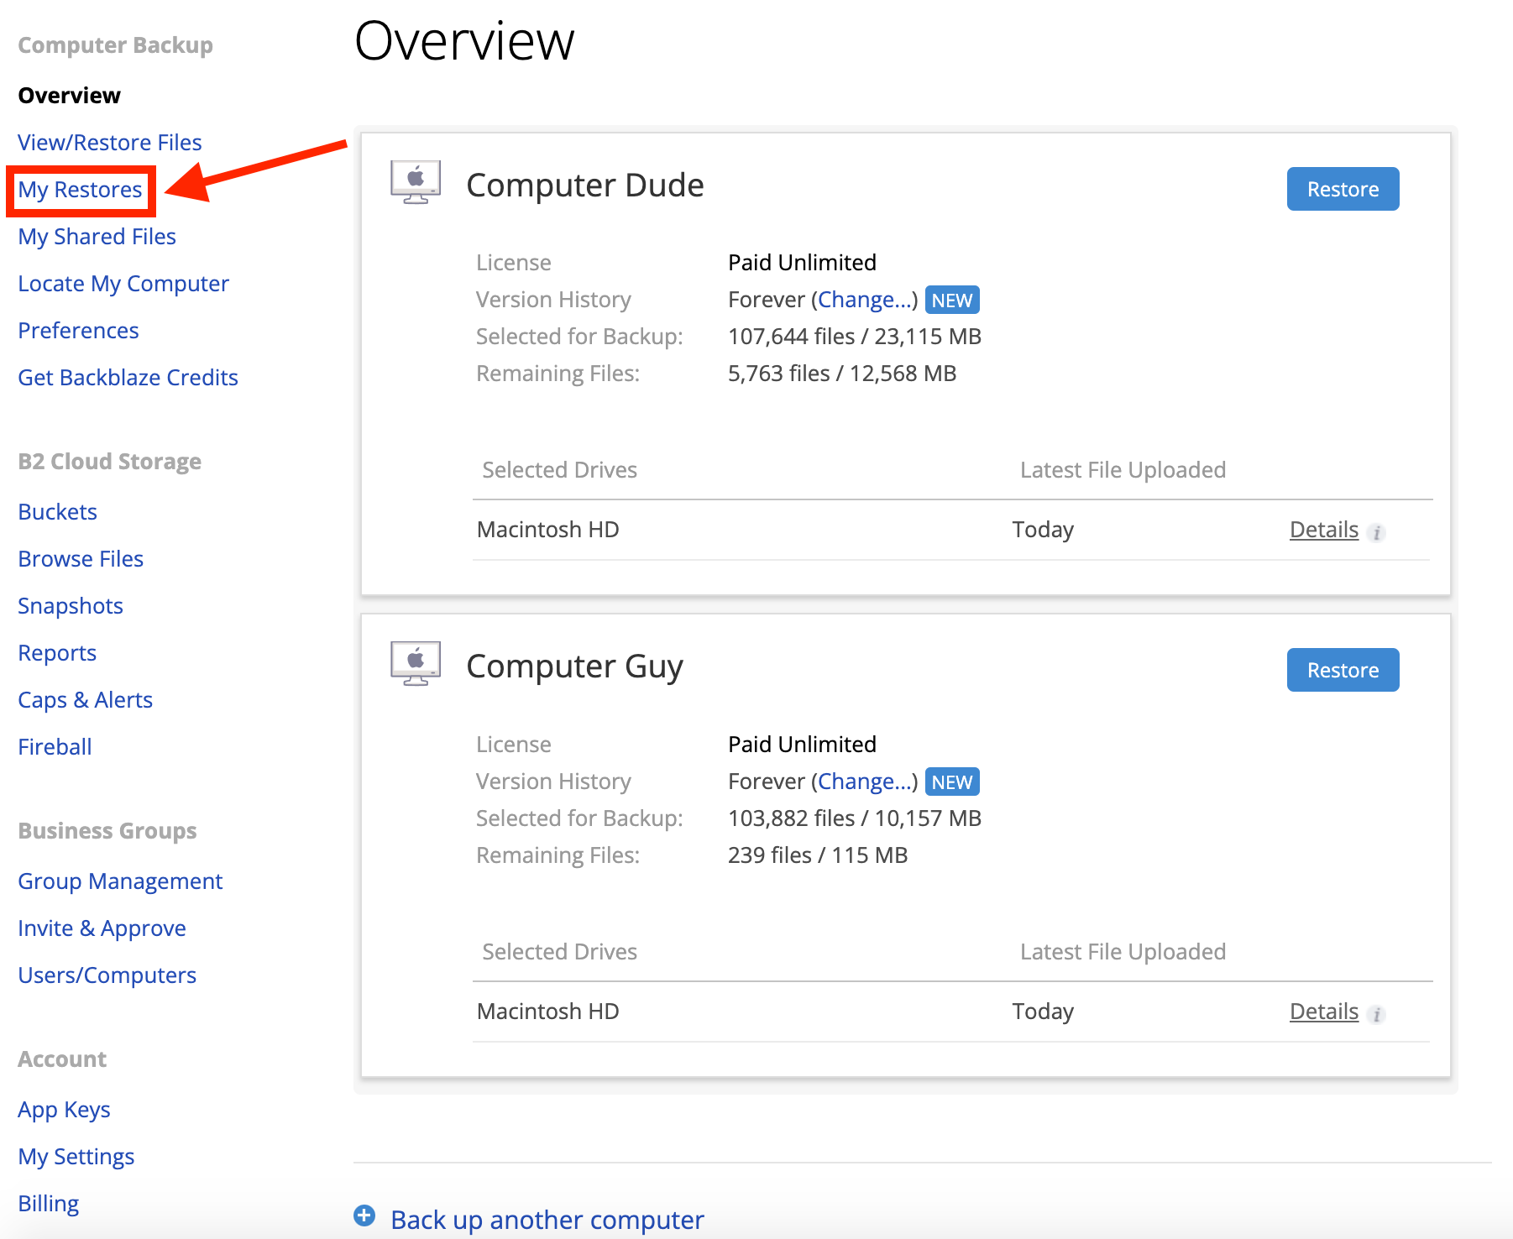Click '239 files / 115 MB' value
This screenshot has width=1513, height=1239.
818,855
